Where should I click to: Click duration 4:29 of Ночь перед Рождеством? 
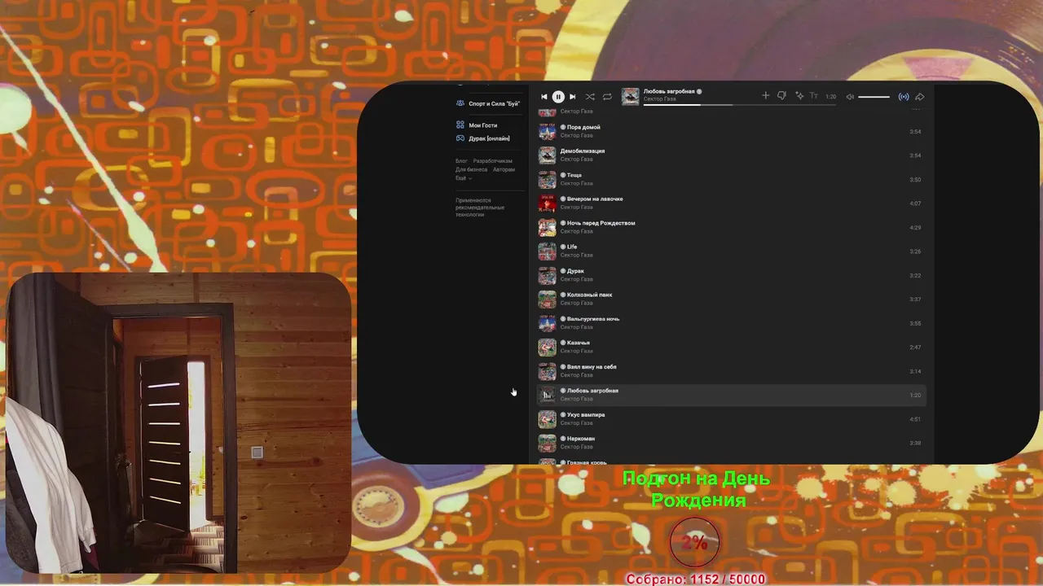(915, 227)
